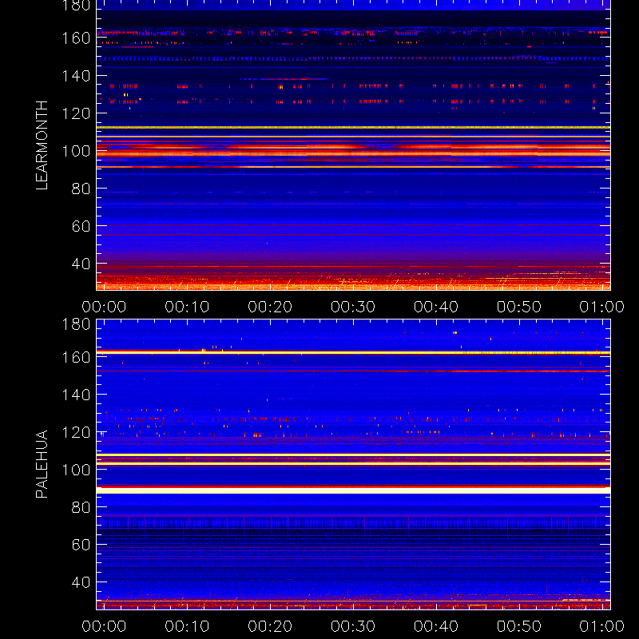Click the LEARMONTH axis label
This screenshot has height=639, width=639.
point(42,145)
